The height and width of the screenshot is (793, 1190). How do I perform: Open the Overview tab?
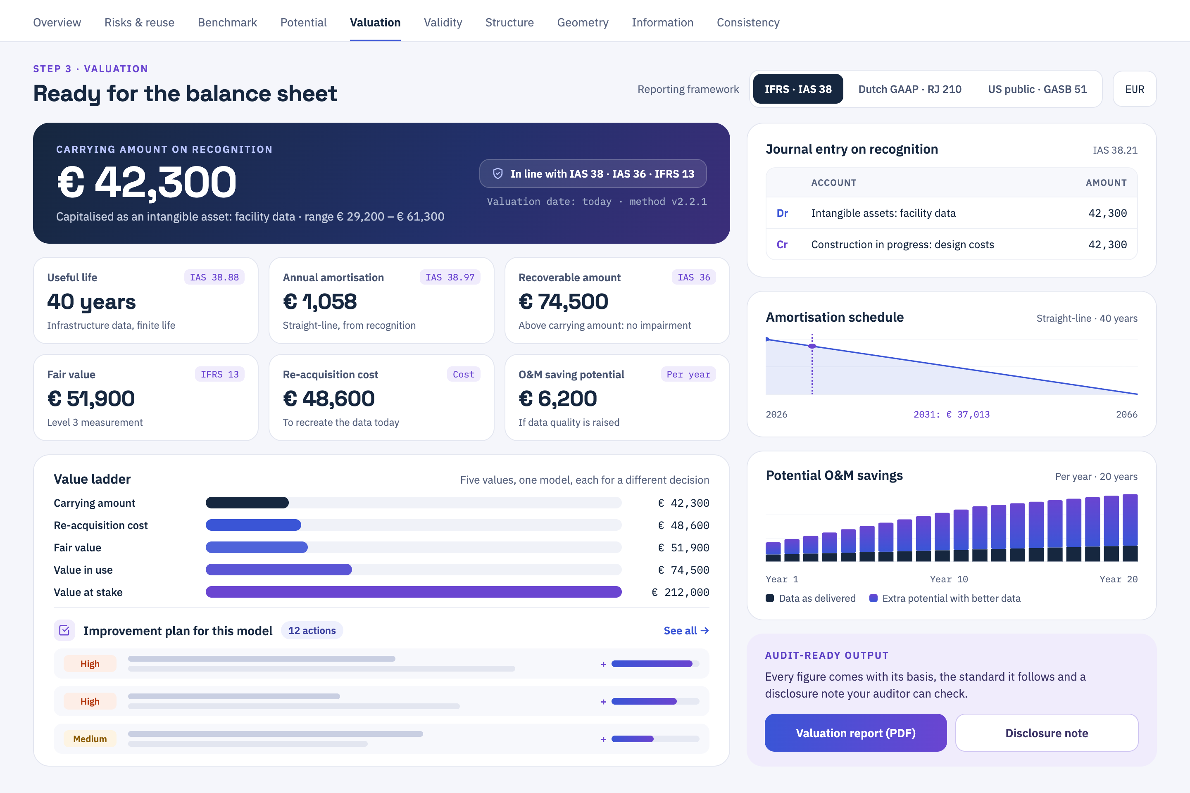coord(57,22)
